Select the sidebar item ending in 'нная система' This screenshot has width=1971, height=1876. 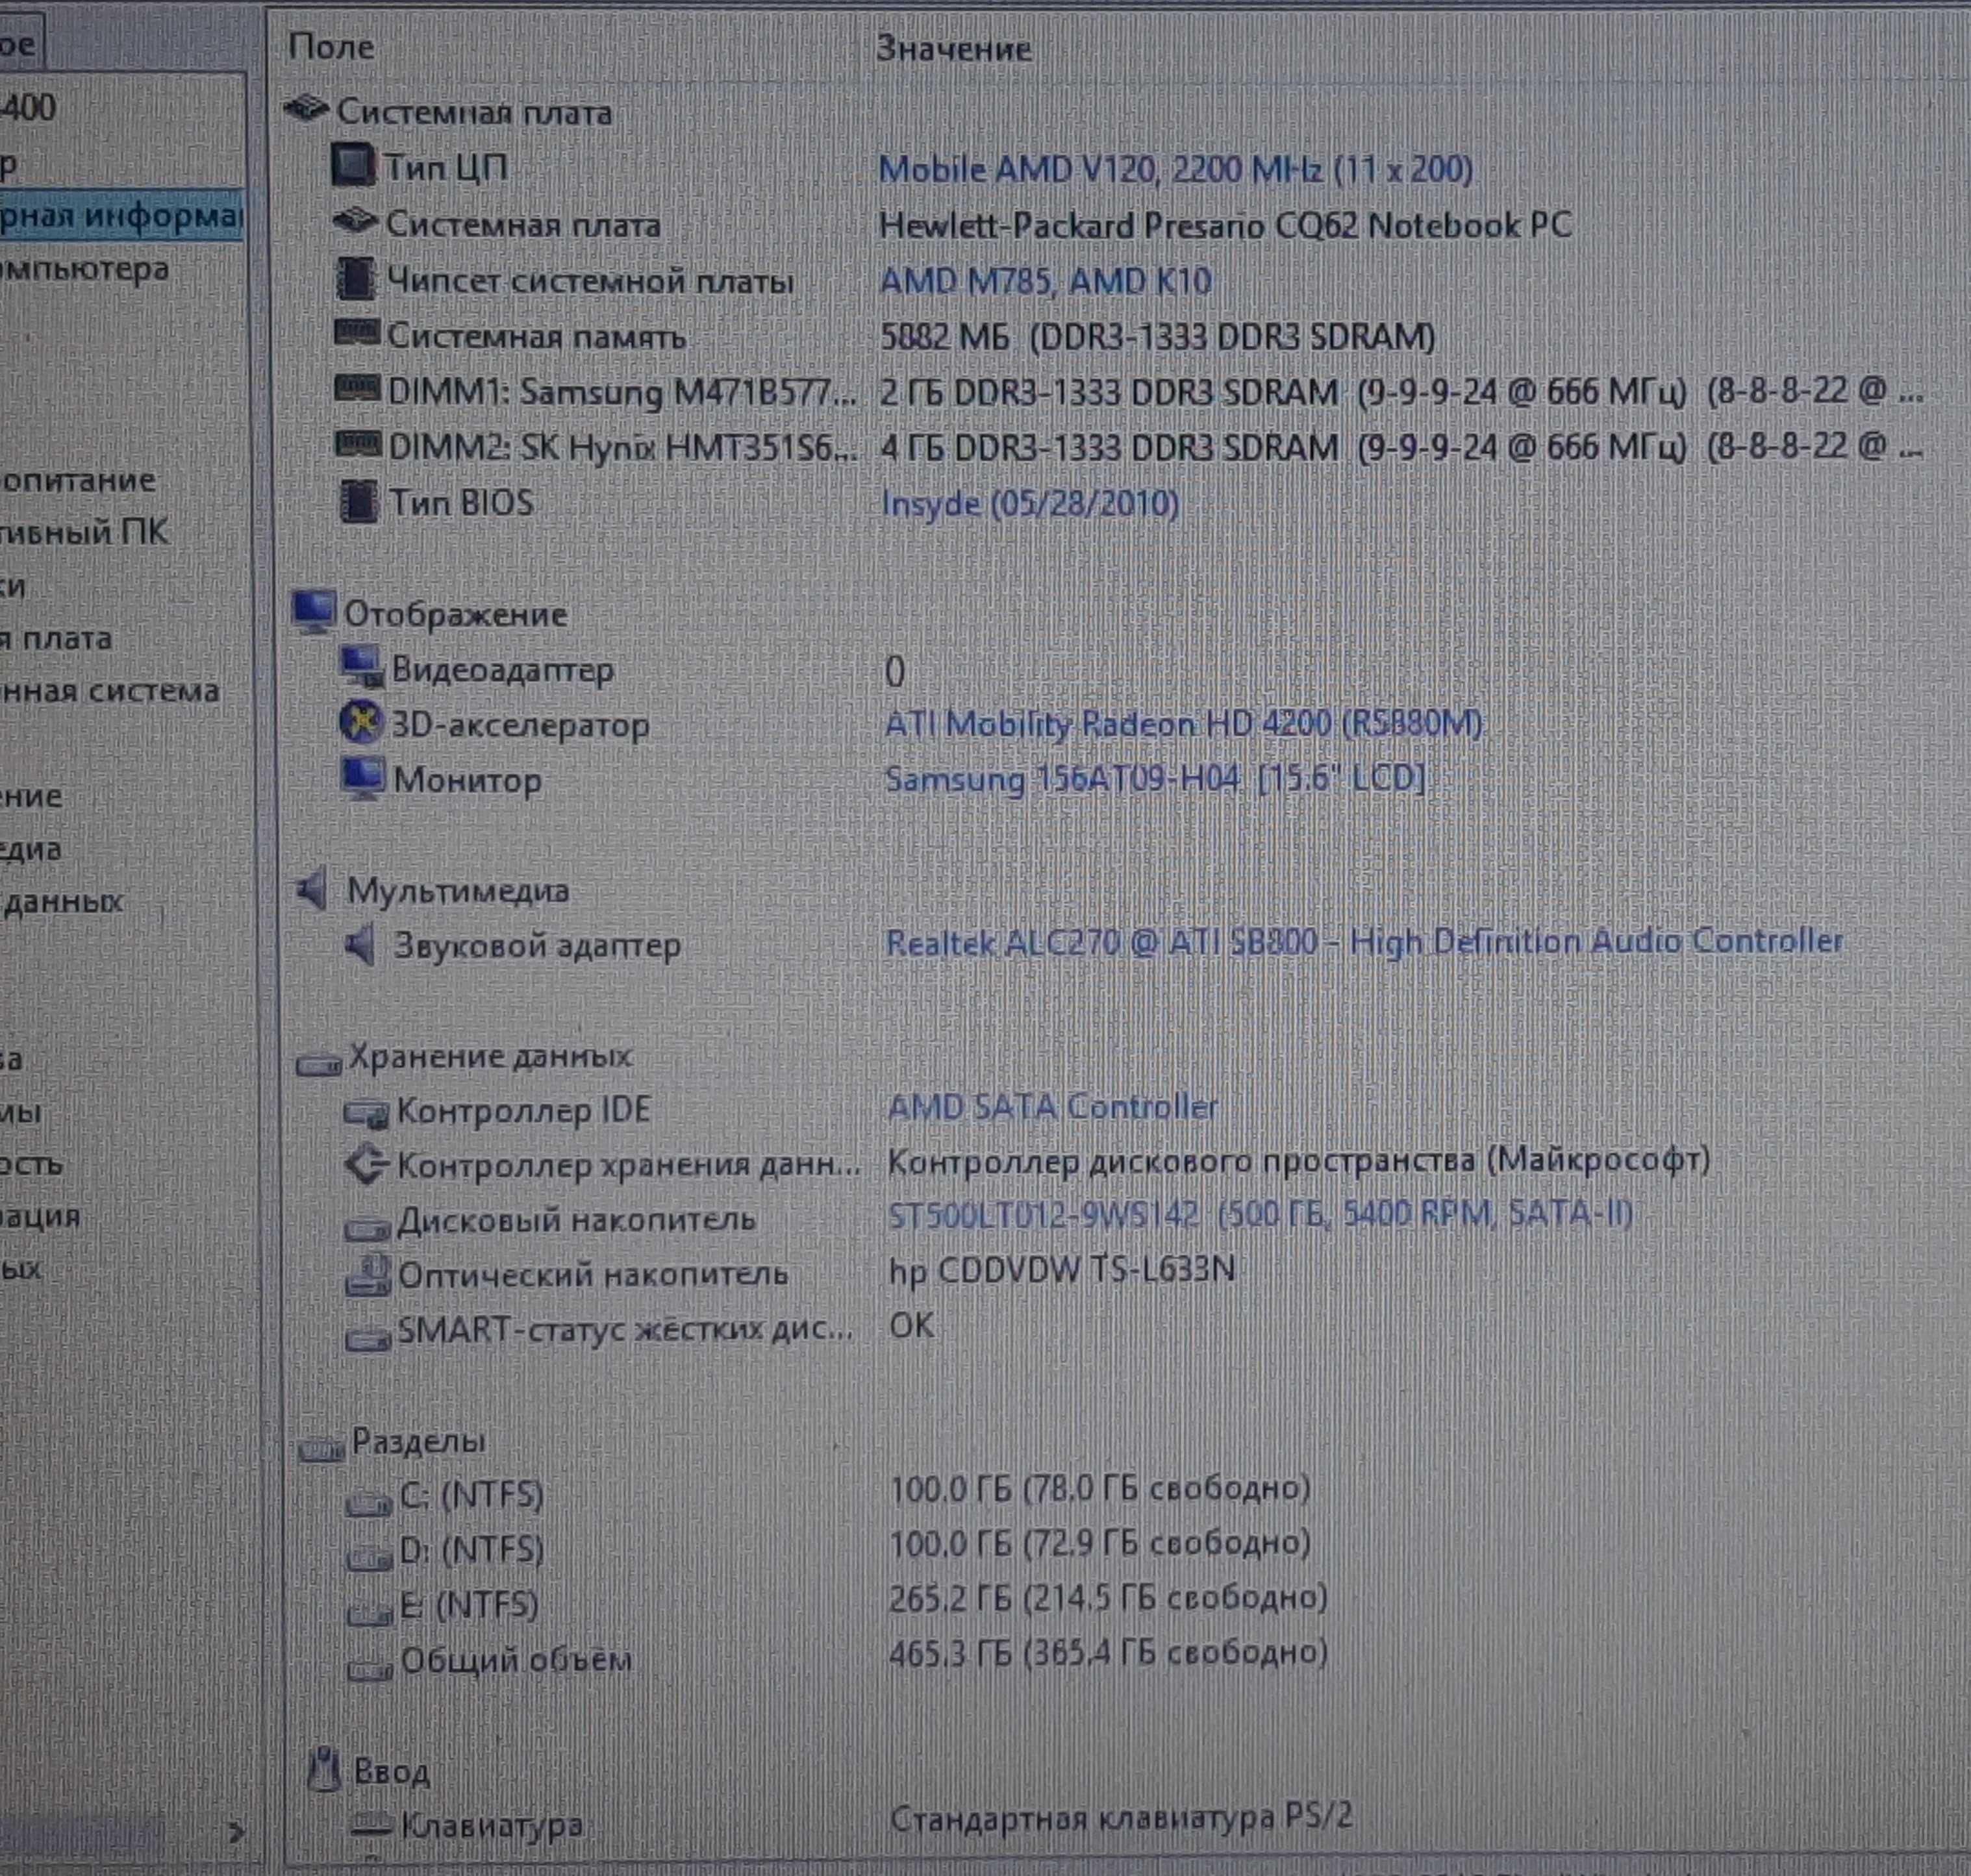pyautogui.click(x=110, y=691)
